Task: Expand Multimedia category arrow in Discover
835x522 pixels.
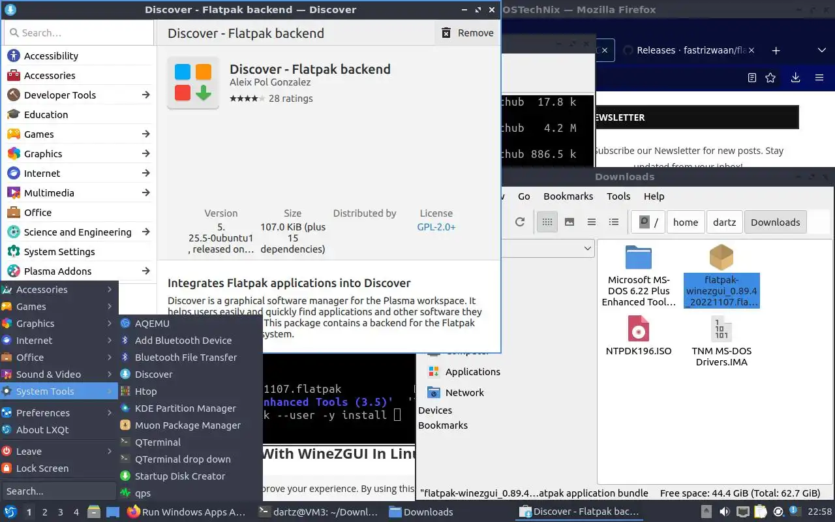Action: (145, 193)
